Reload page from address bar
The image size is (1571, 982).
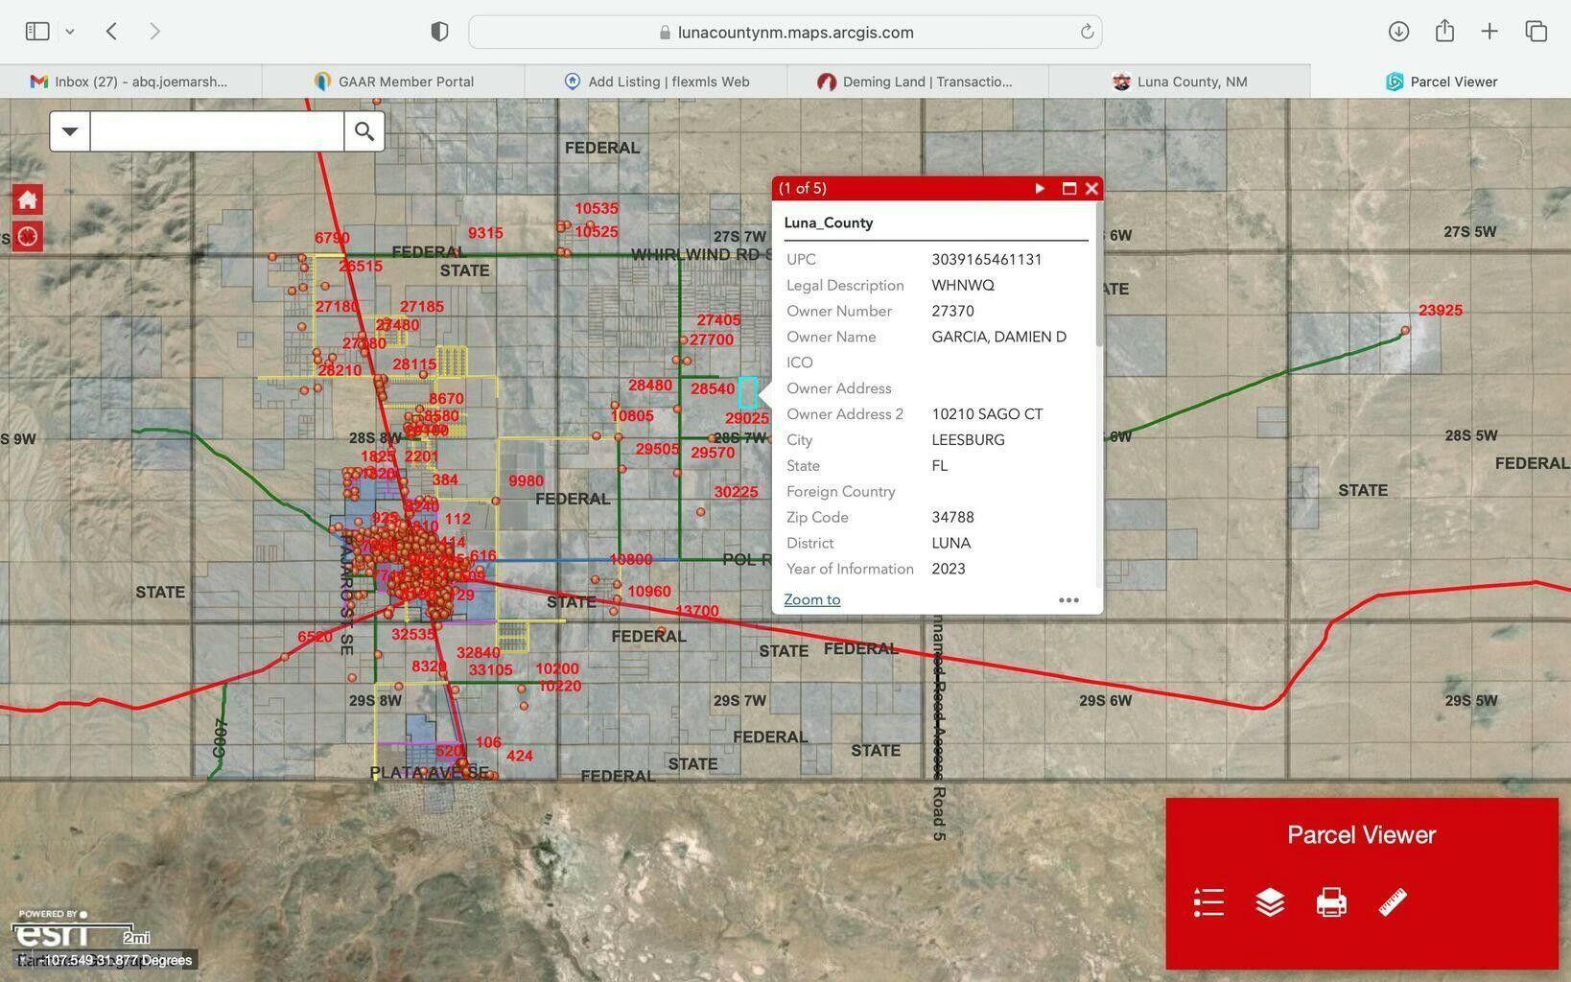pyautogui.click(x=1087, y=32)
